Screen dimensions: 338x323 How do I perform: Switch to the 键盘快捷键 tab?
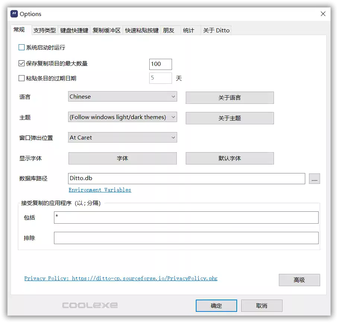(x=74, y=30)
